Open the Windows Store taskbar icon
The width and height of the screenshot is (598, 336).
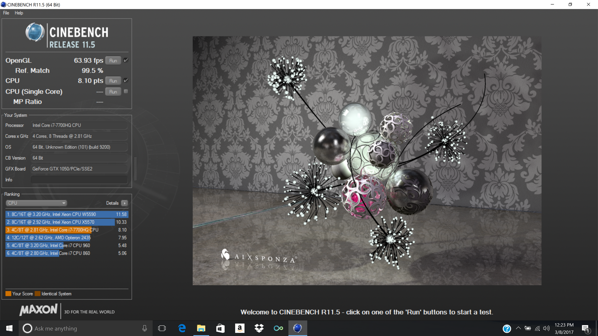221,328
